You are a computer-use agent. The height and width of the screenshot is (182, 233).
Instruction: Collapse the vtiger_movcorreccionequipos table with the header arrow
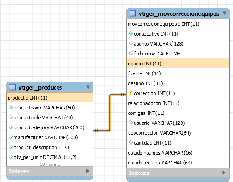click(224, 13)
